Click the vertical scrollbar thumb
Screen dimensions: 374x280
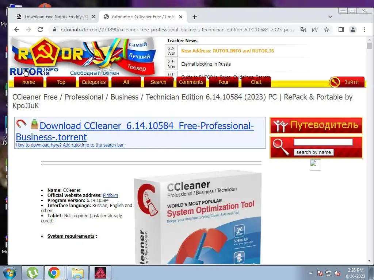(369, 46)
